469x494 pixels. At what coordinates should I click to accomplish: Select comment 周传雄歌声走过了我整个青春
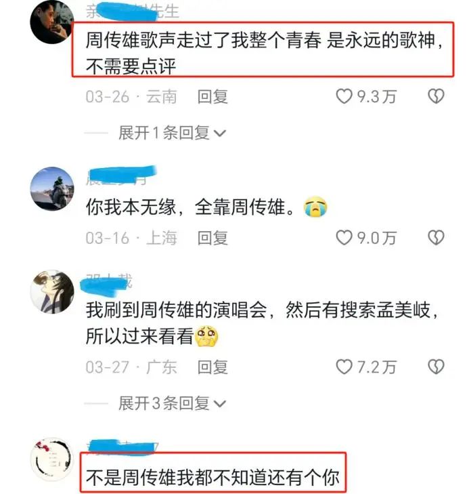tap(264, 54)
